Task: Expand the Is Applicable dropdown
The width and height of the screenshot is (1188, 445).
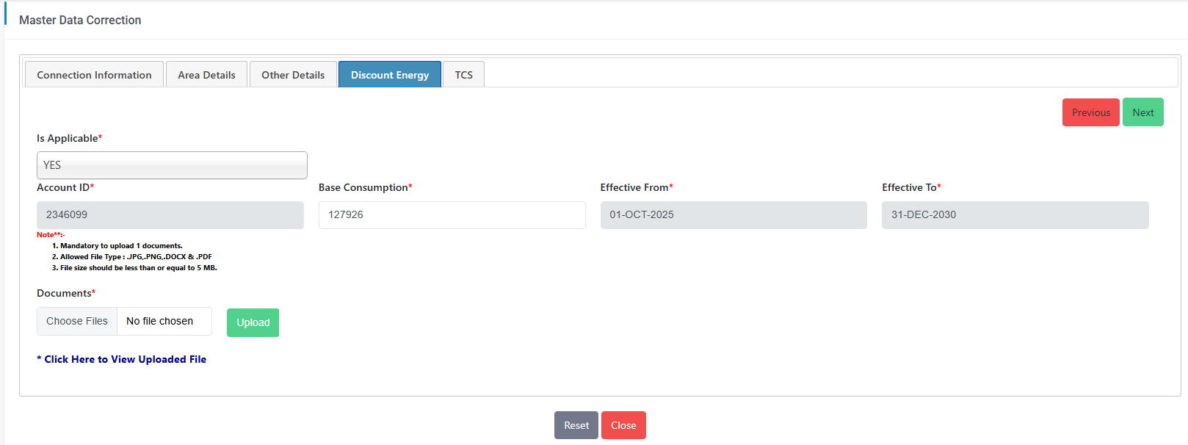Action: point(172,165)
